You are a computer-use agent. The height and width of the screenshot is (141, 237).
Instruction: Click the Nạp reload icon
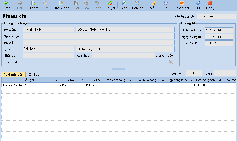124,3
